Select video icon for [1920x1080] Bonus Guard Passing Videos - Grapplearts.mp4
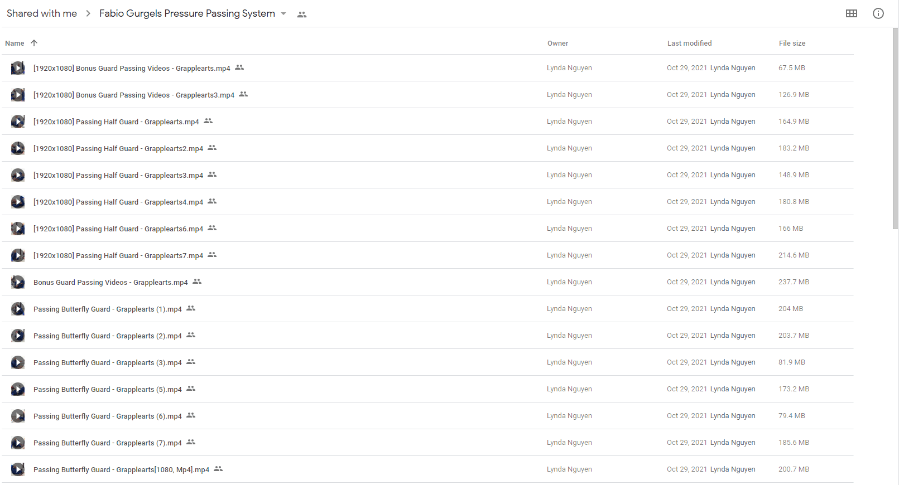The height and width of the screenshot is (485, 899). click(18, 68)
